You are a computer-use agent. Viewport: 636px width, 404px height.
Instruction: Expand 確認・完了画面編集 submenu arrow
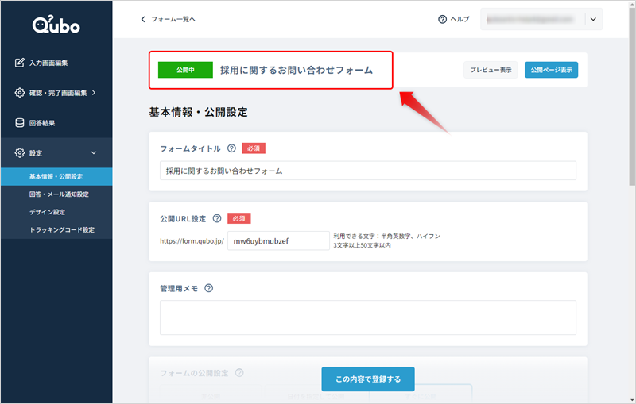[94, 93]
